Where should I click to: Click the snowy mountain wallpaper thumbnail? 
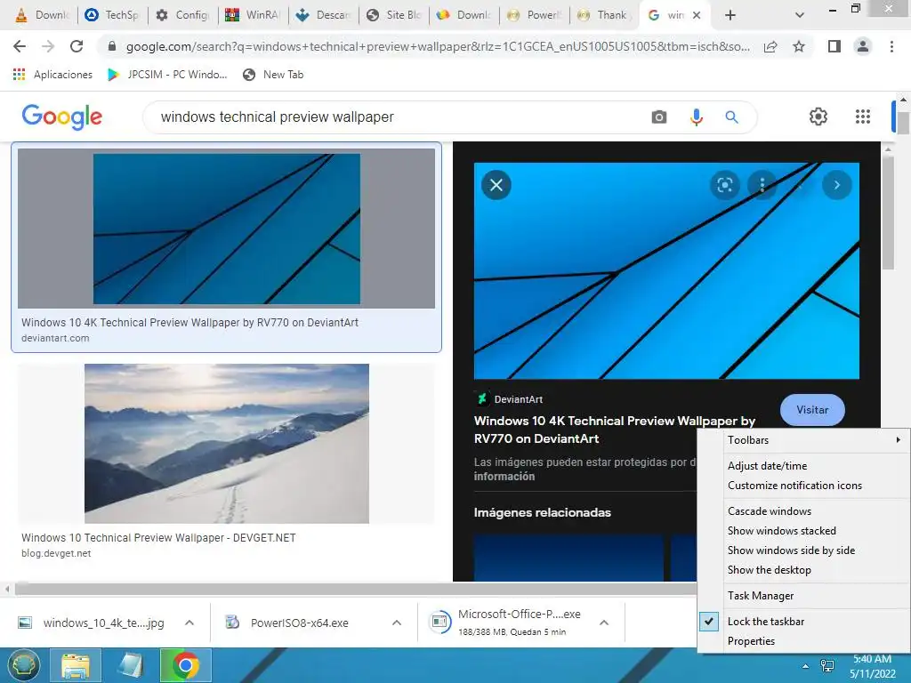tap(227, 444)
